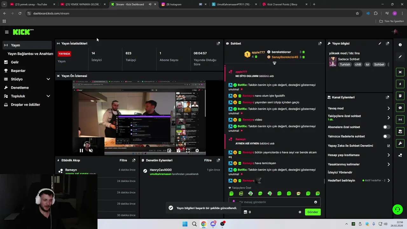Screen dimensions: 407x229
Task: Open Yavaş mod settings arrow
Action: tap(388, 108)
